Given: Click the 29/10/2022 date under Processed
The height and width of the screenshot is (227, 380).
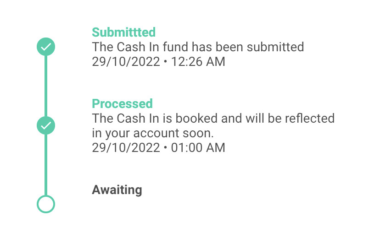Looking at the screenshot, I should coord(126,148).
